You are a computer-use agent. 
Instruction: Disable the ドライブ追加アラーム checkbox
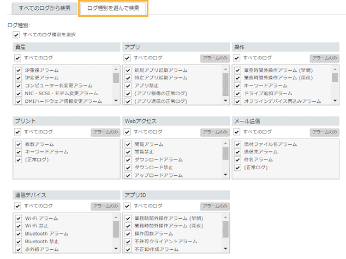pyautogui.click(x=237, y=93)
